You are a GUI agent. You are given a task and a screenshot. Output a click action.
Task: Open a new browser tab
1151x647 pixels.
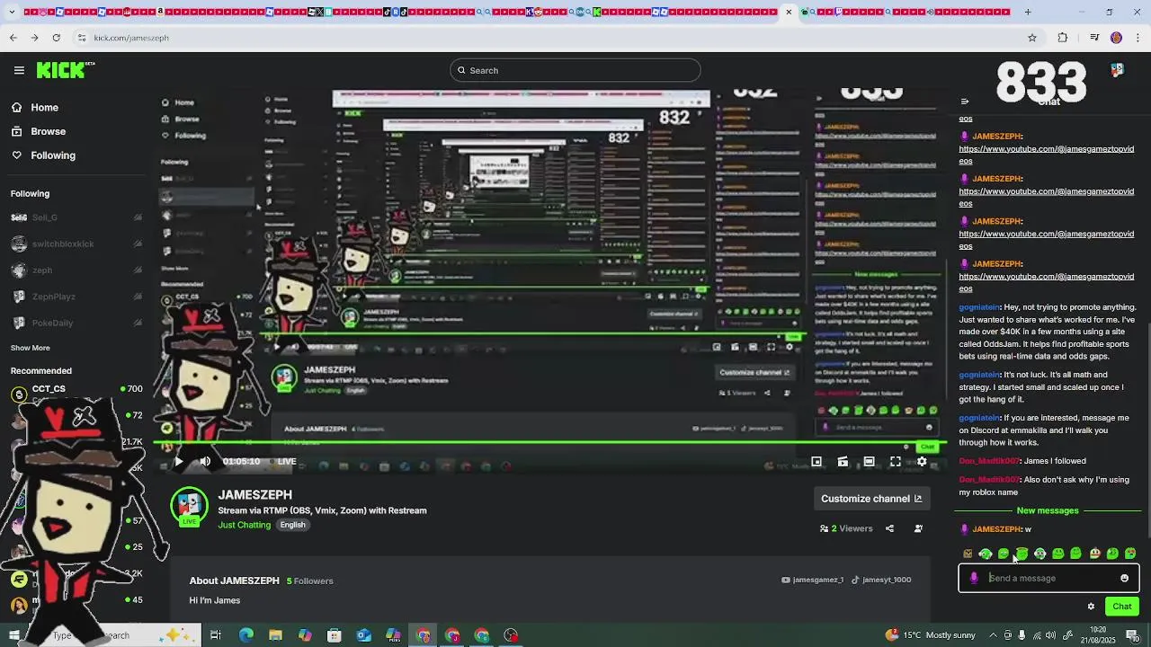[1028, 12]
